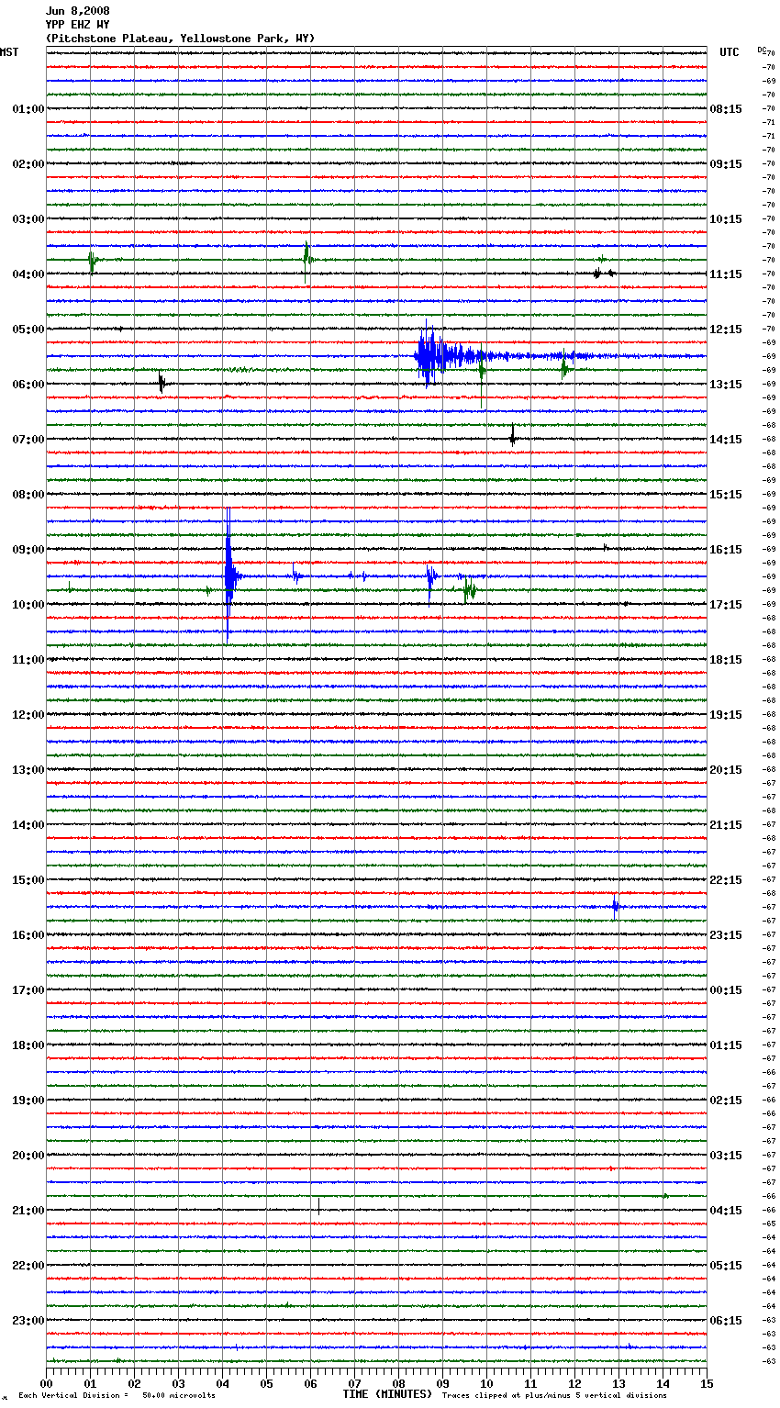Screen dimensions: 780x1408
Task: Select the 03:00 MST row label
Action: coord(28,219)
